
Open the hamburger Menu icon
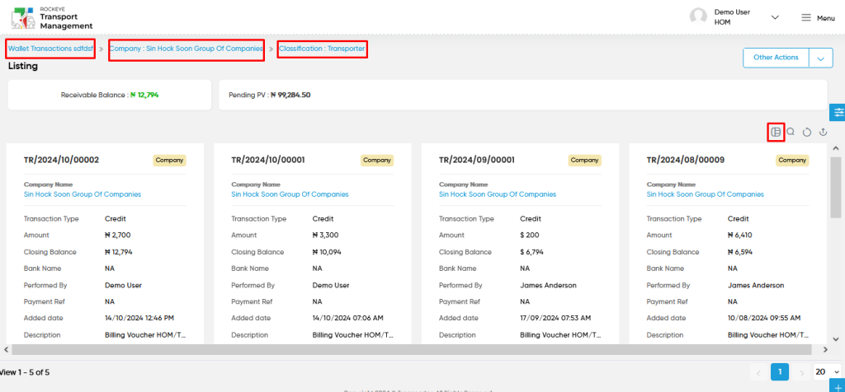point(805,18)
